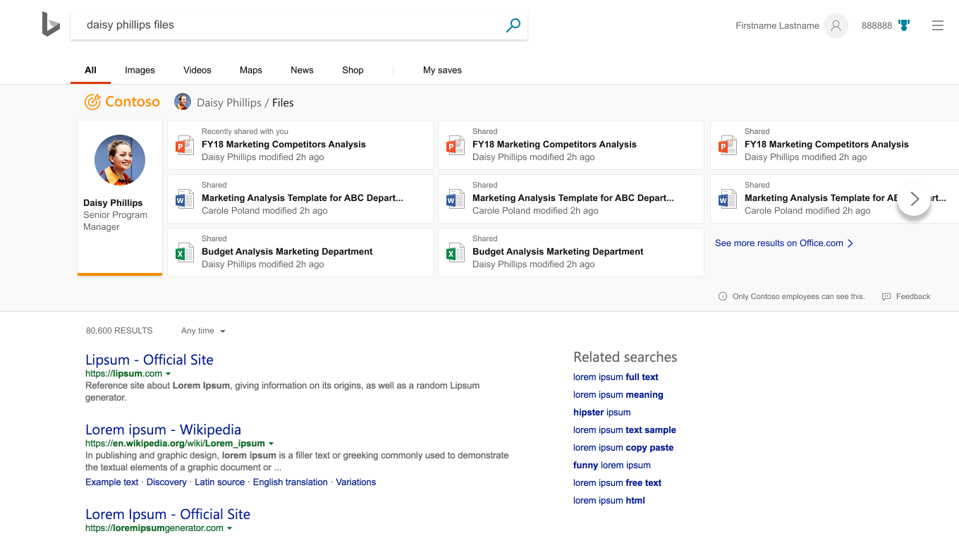Click the Feedback link

tap(913, 297)
